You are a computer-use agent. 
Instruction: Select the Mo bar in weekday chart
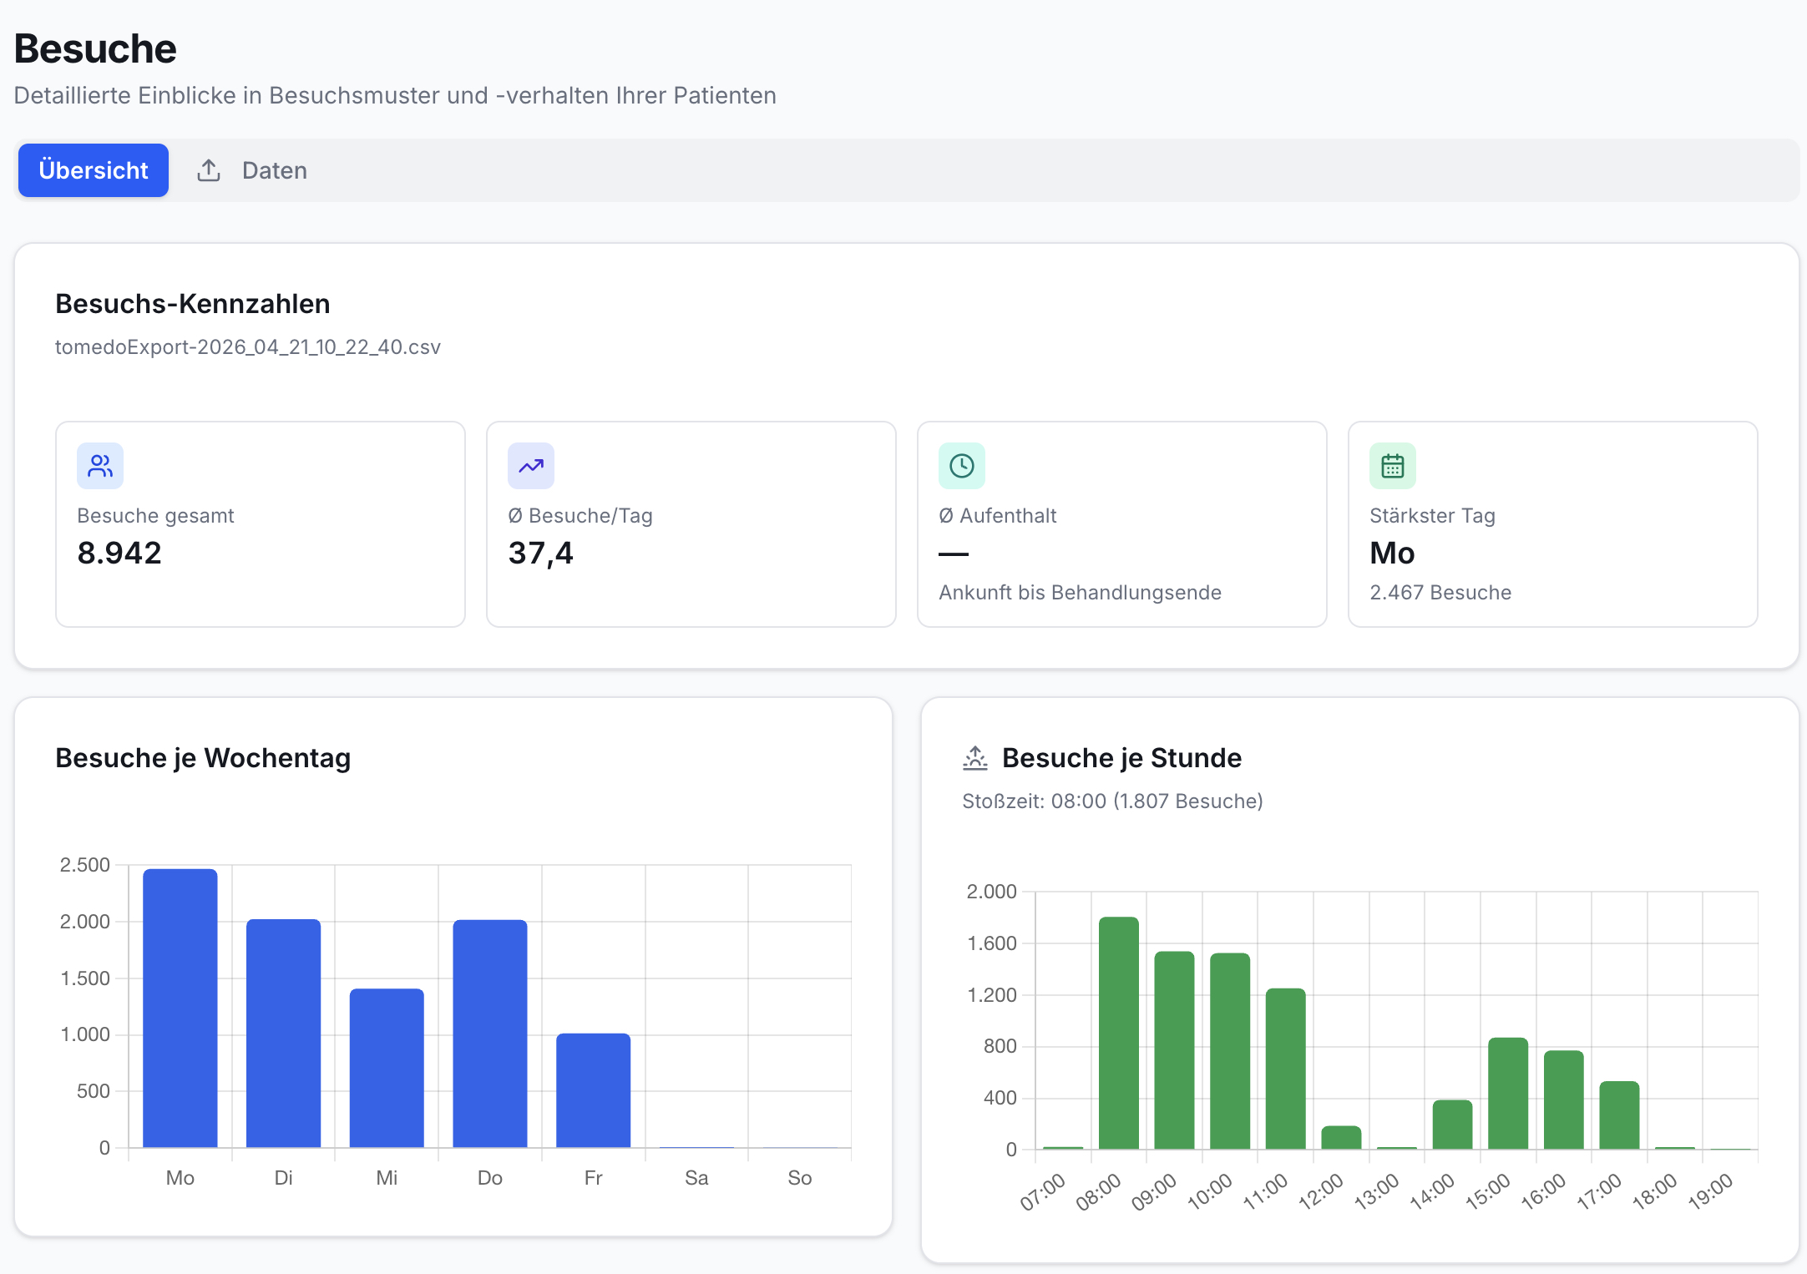click(x=180, y=1008)
